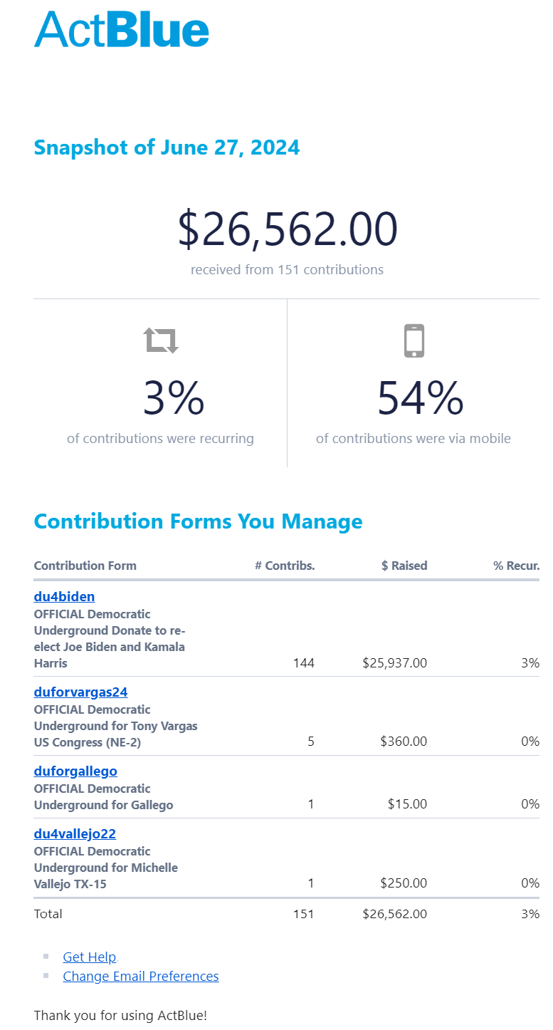Click the Contribution Form column header
The height and width of the screenshot is (1030, 553).
coord(85,566)
